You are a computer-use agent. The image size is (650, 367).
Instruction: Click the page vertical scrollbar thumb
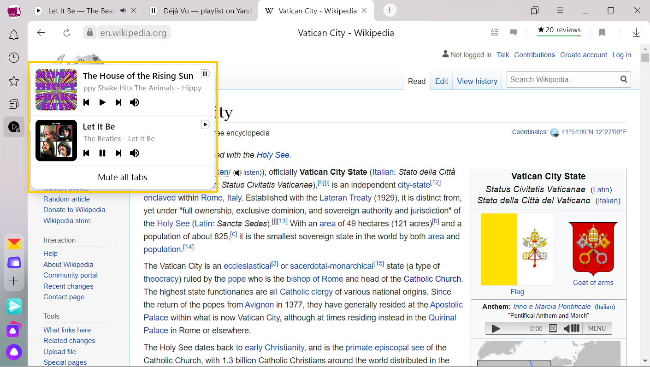tap(645, 58)
